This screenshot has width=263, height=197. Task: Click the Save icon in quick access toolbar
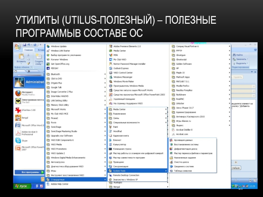pos(25,45)
